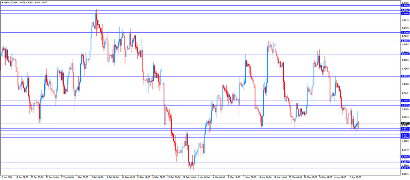Select the horizontal line at 1.4546

[200, 33]
